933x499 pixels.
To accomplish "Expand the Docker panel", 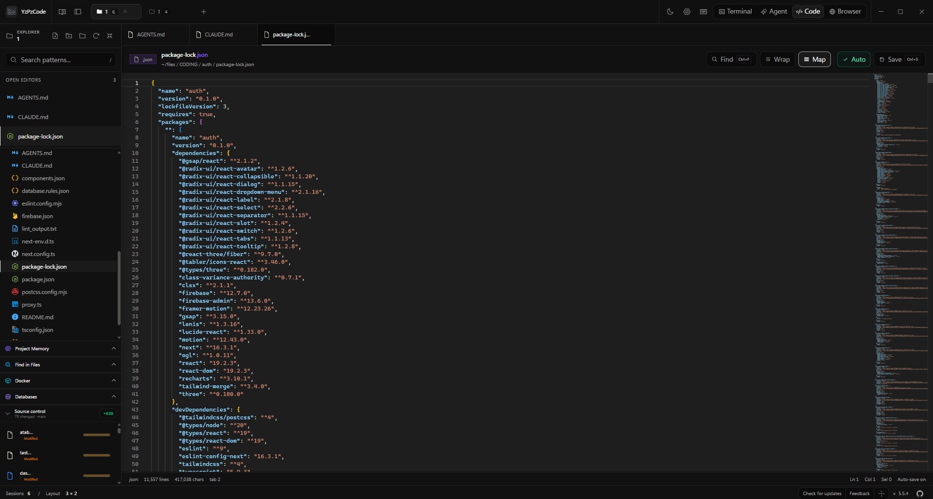I will click(60, 380).
